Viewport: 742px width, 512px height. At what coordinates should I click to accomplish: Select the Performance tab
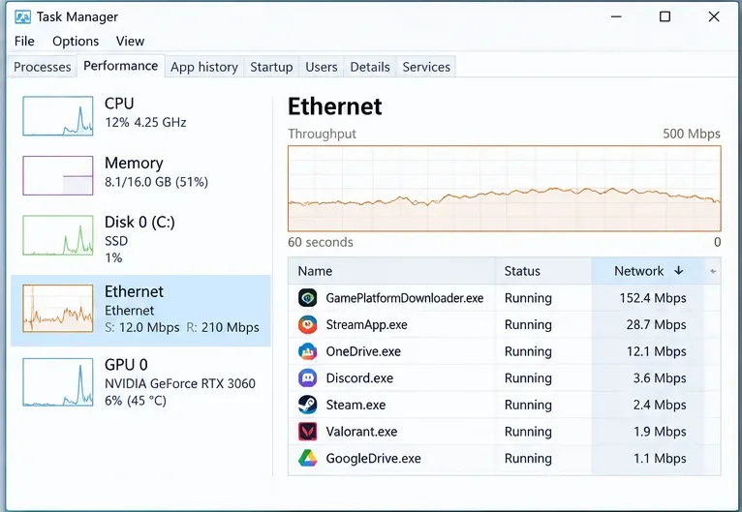(121, 66)
